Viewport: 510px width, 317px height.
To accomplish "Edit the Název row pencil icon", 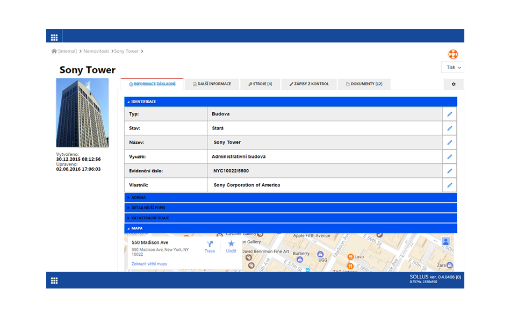I will click(449, 142).
